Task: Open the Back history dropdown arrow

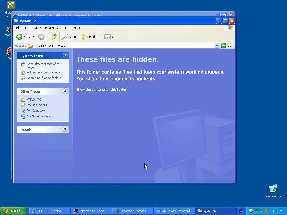Action: pos(34,37)
